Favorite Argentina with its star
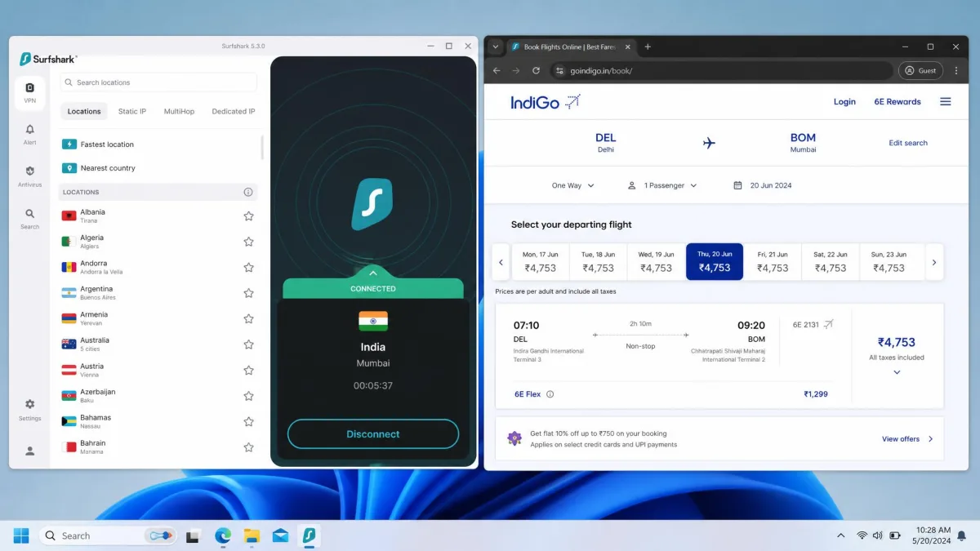The image size is (980, 551). point(248,293)
